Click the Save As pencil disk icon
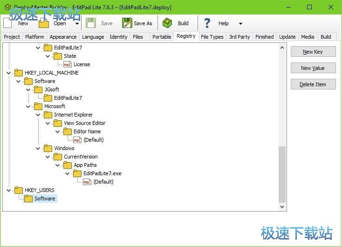Screen dimensions: 342x247 click(127, 23)
